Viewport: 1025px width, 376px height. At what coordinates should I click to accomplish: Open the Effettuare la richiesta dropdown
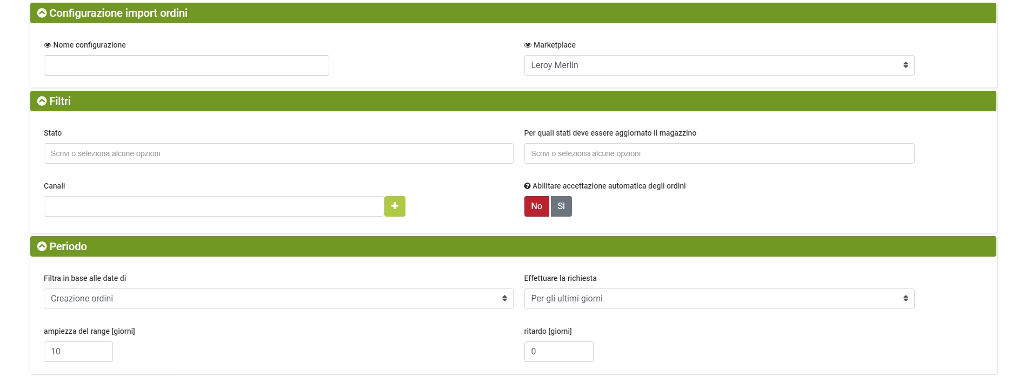[x=719, y=299]
